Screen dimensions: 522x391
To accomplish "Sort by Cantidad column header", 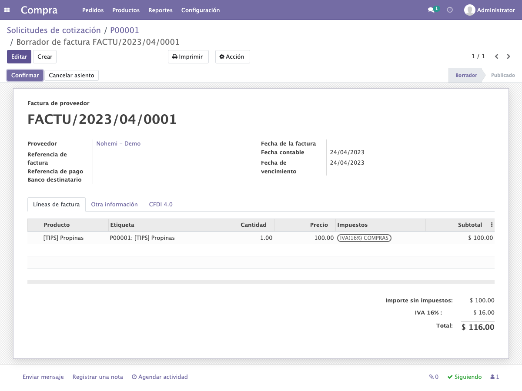I will click(x=244, y=225).
